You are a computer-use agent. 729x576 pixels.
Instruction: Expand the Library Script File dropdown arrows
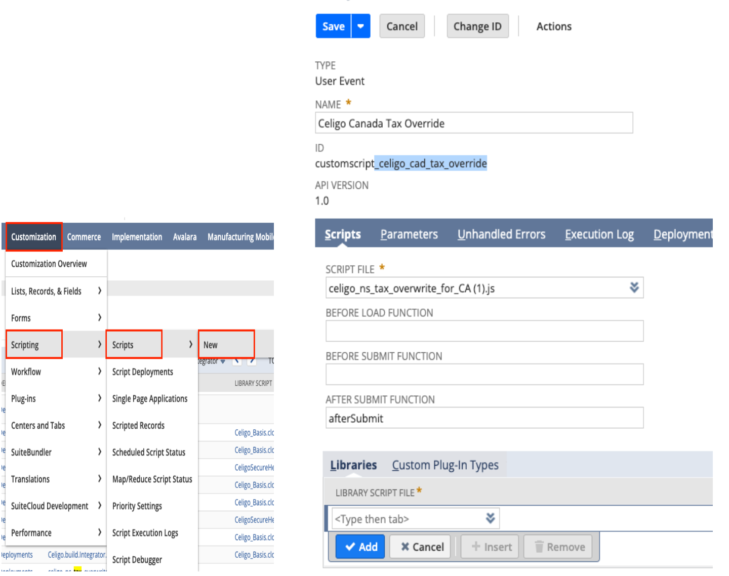tap(490, 518)
